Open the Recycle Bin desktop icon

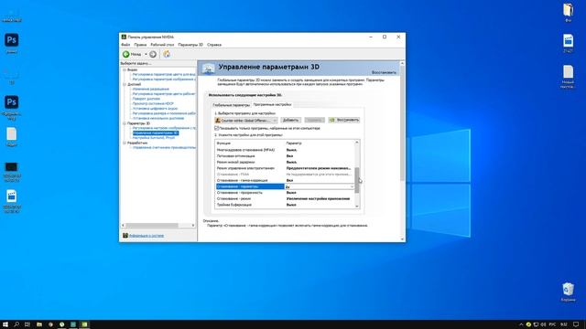point(568,292)
